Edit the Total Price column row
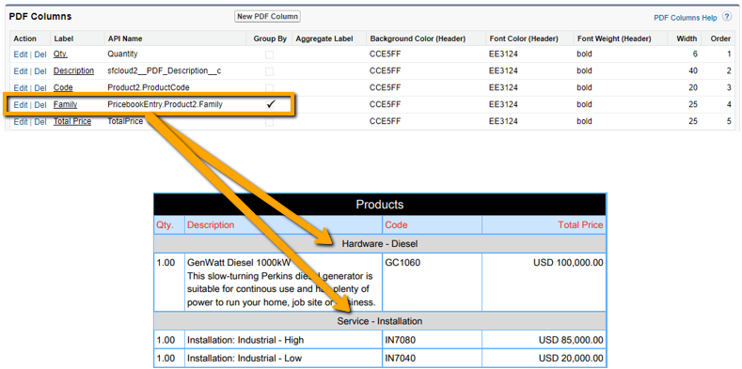Image resolution: width=742 pixels, height=369 pixels. pyautogui.click(x=21, y=121)
